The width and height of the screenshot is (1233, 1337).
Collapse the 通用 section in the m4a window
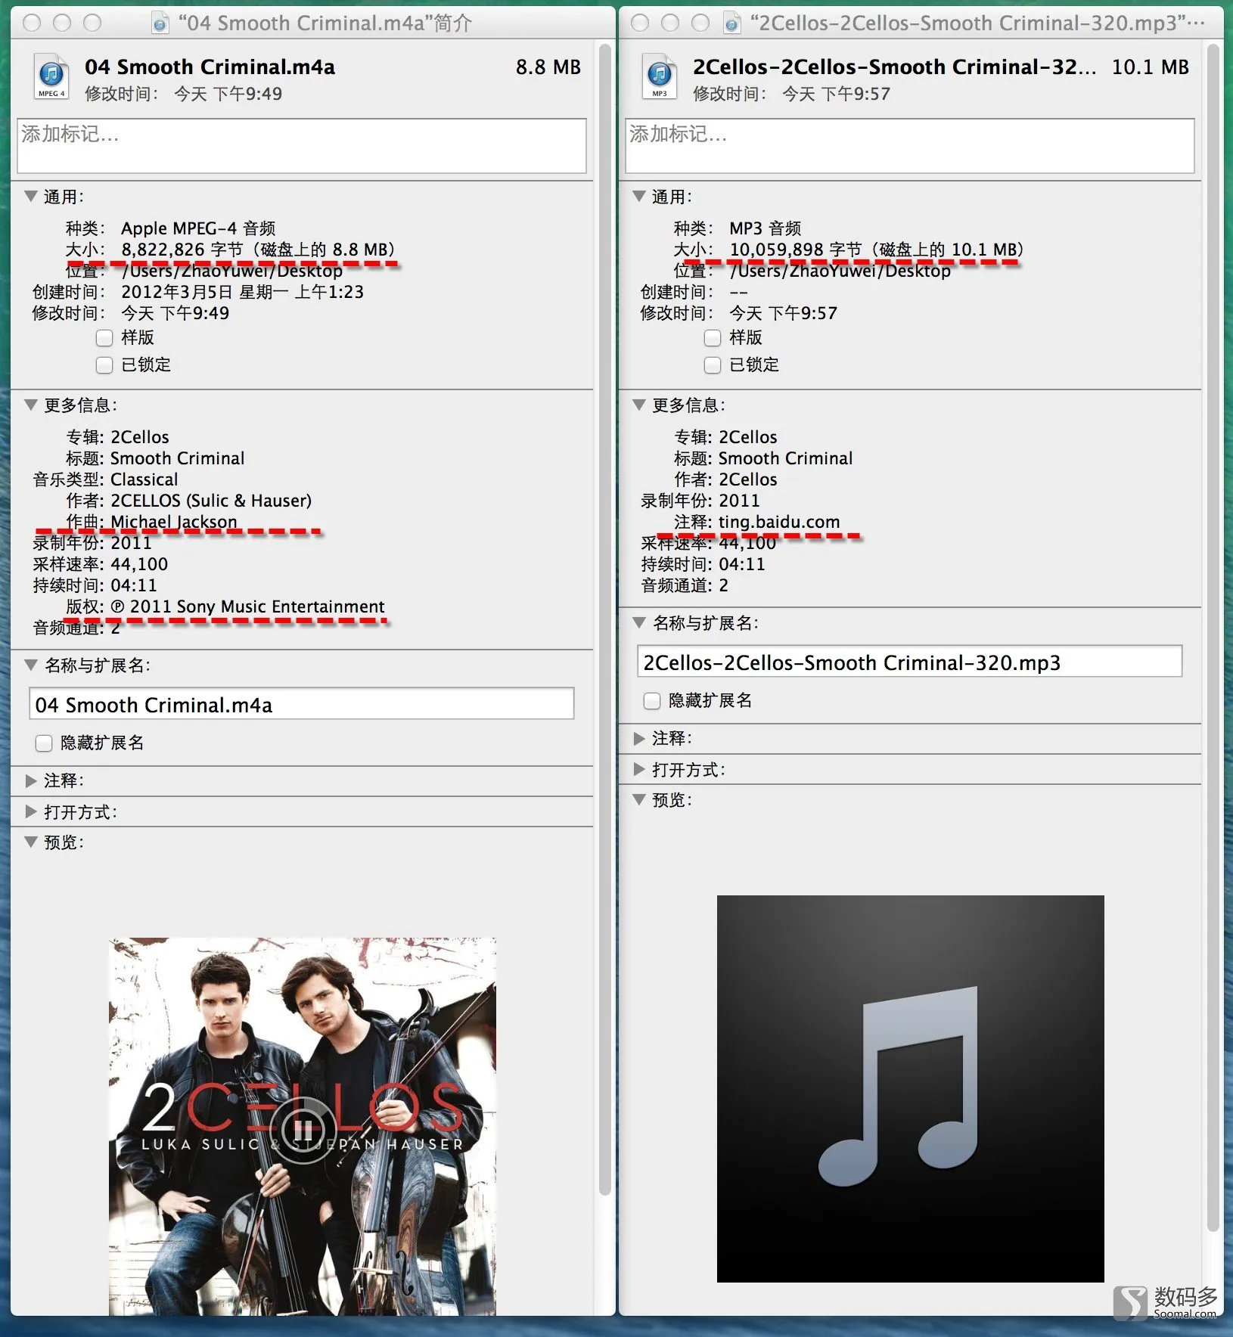point(31,197)
